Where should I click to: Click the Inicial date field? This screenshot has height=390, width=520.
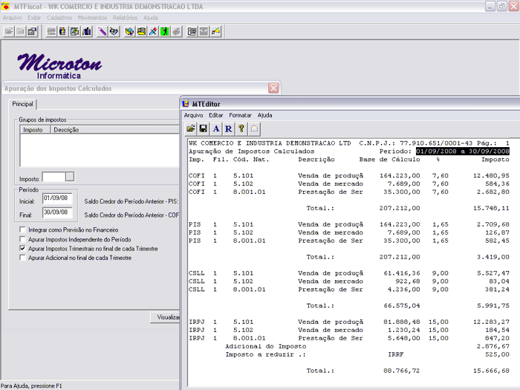56,198
